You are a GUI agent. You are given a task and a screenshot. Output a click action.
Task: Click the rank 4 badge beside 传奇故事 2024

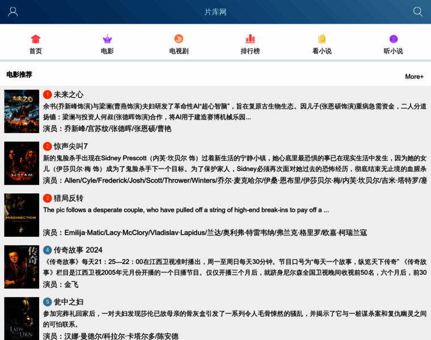[48, 250]
